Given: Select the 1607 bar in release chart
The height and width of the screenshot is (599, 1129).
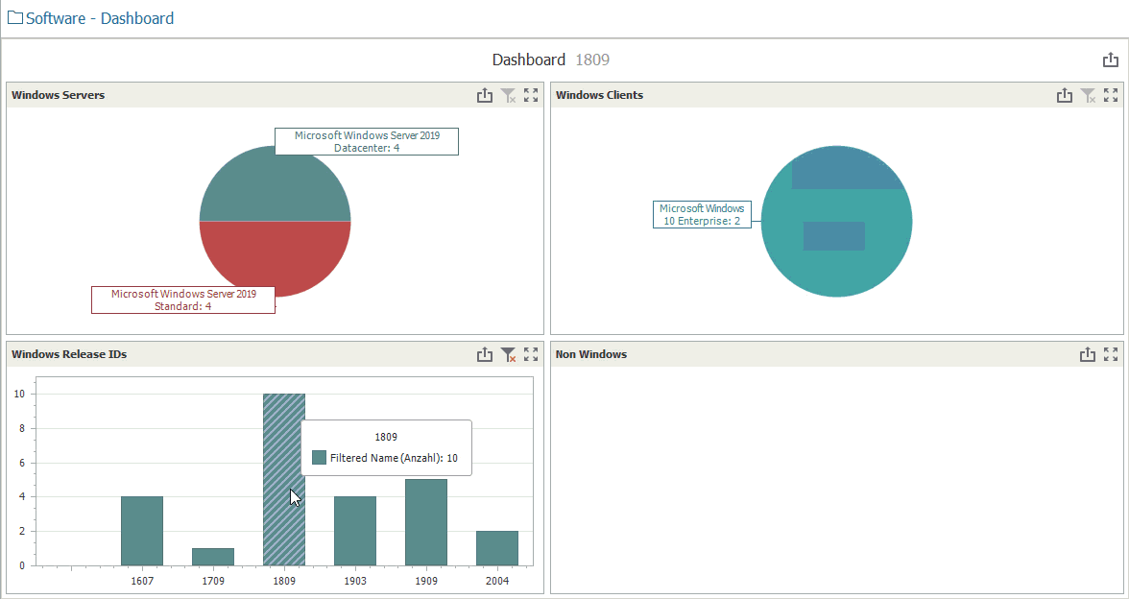Looking at the screenshot, I should pos(142,531).
